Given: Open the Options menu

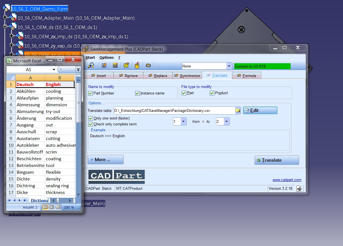Looking at the screenshot, I should [x=106, y=57].
